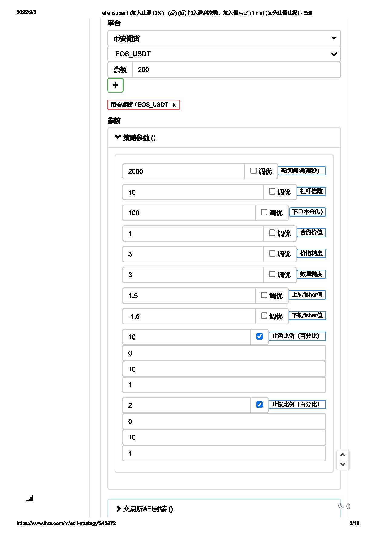Click the green plus add-platform button
376x536 pixels.
click(x=115, y=85)
